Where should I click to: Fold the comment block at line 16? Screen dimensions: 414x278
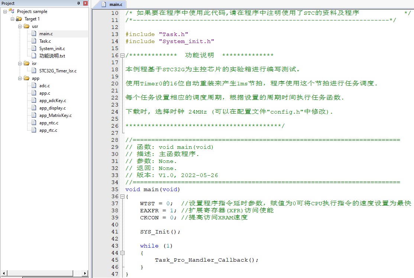[x=122, y=55]
